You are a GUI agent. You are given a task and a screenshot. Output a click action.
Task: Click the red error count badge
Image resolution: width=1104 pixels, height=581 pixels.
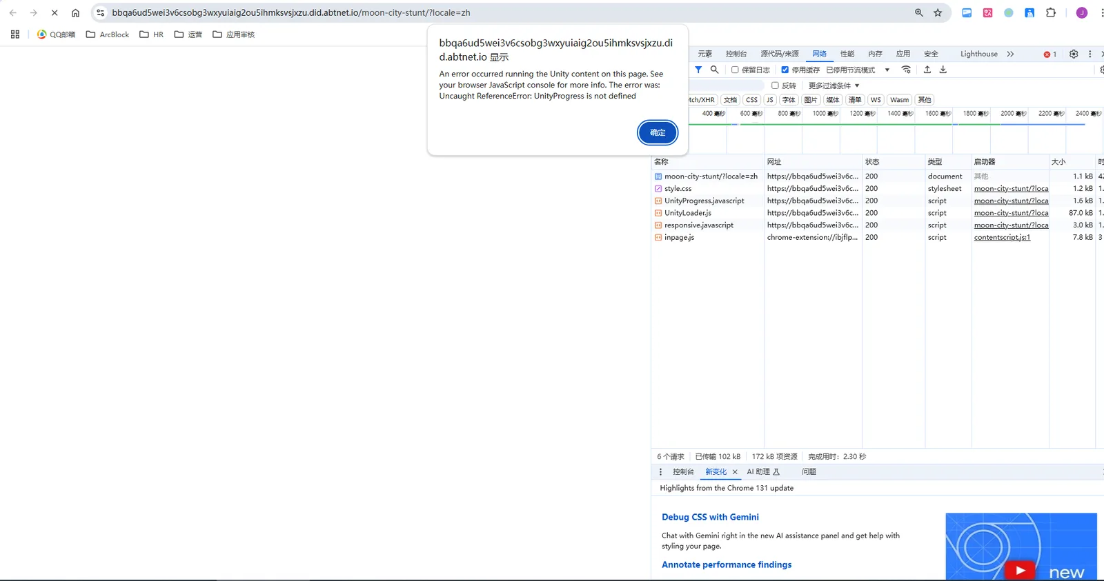coord(1050,54)
